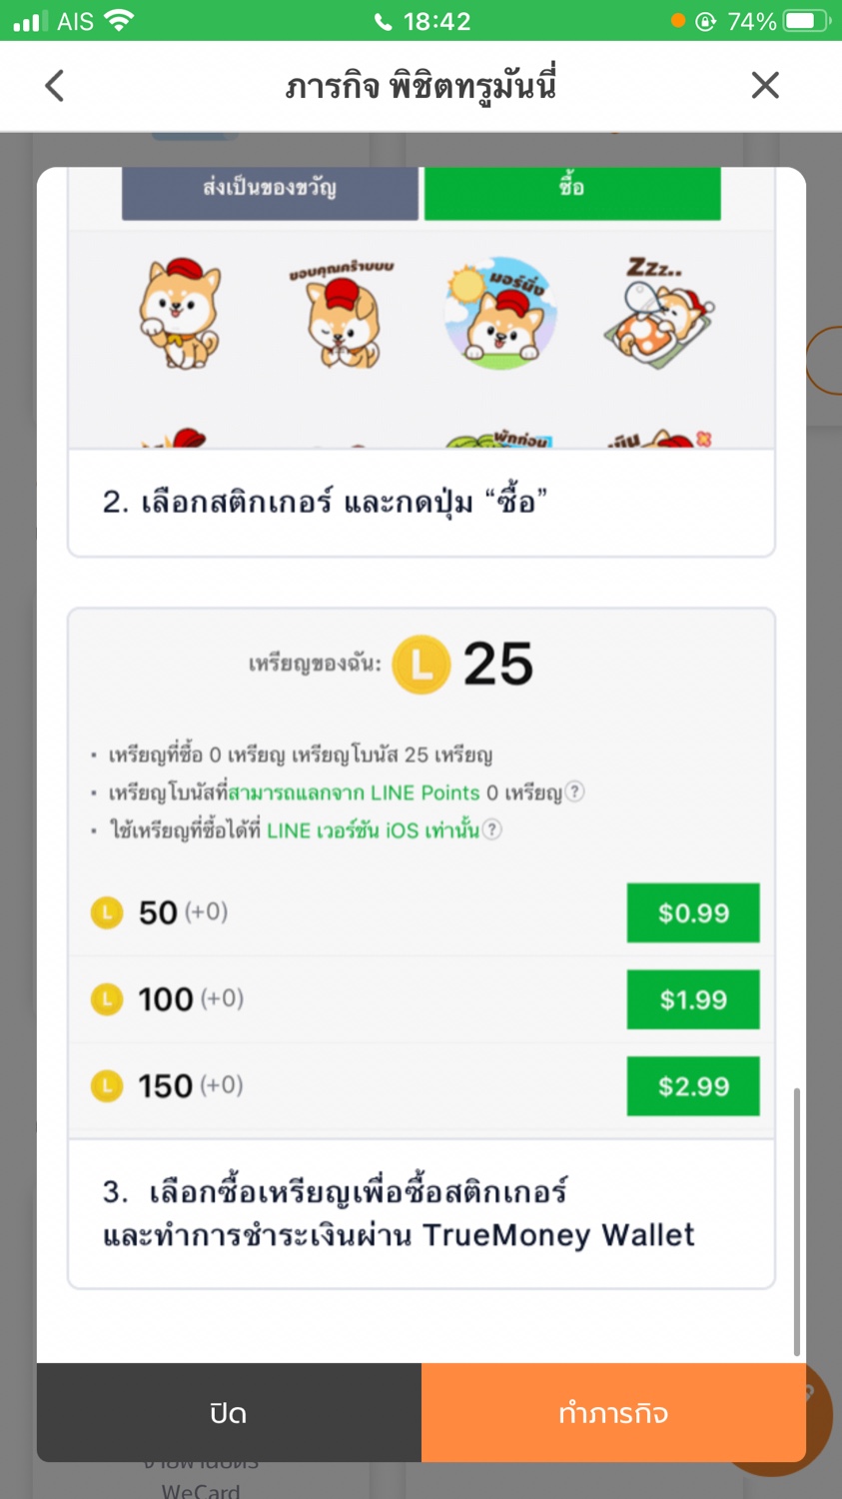The image size is (842, 1499).
Task: Open help icon beside LINE iOS version text
Action: point(491,829)
